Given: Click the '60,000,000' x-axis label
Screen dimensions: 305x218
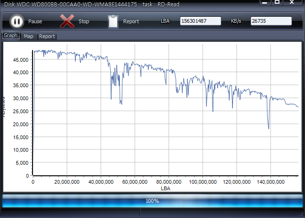Looking at the screenshot, I should click(135, 182).
